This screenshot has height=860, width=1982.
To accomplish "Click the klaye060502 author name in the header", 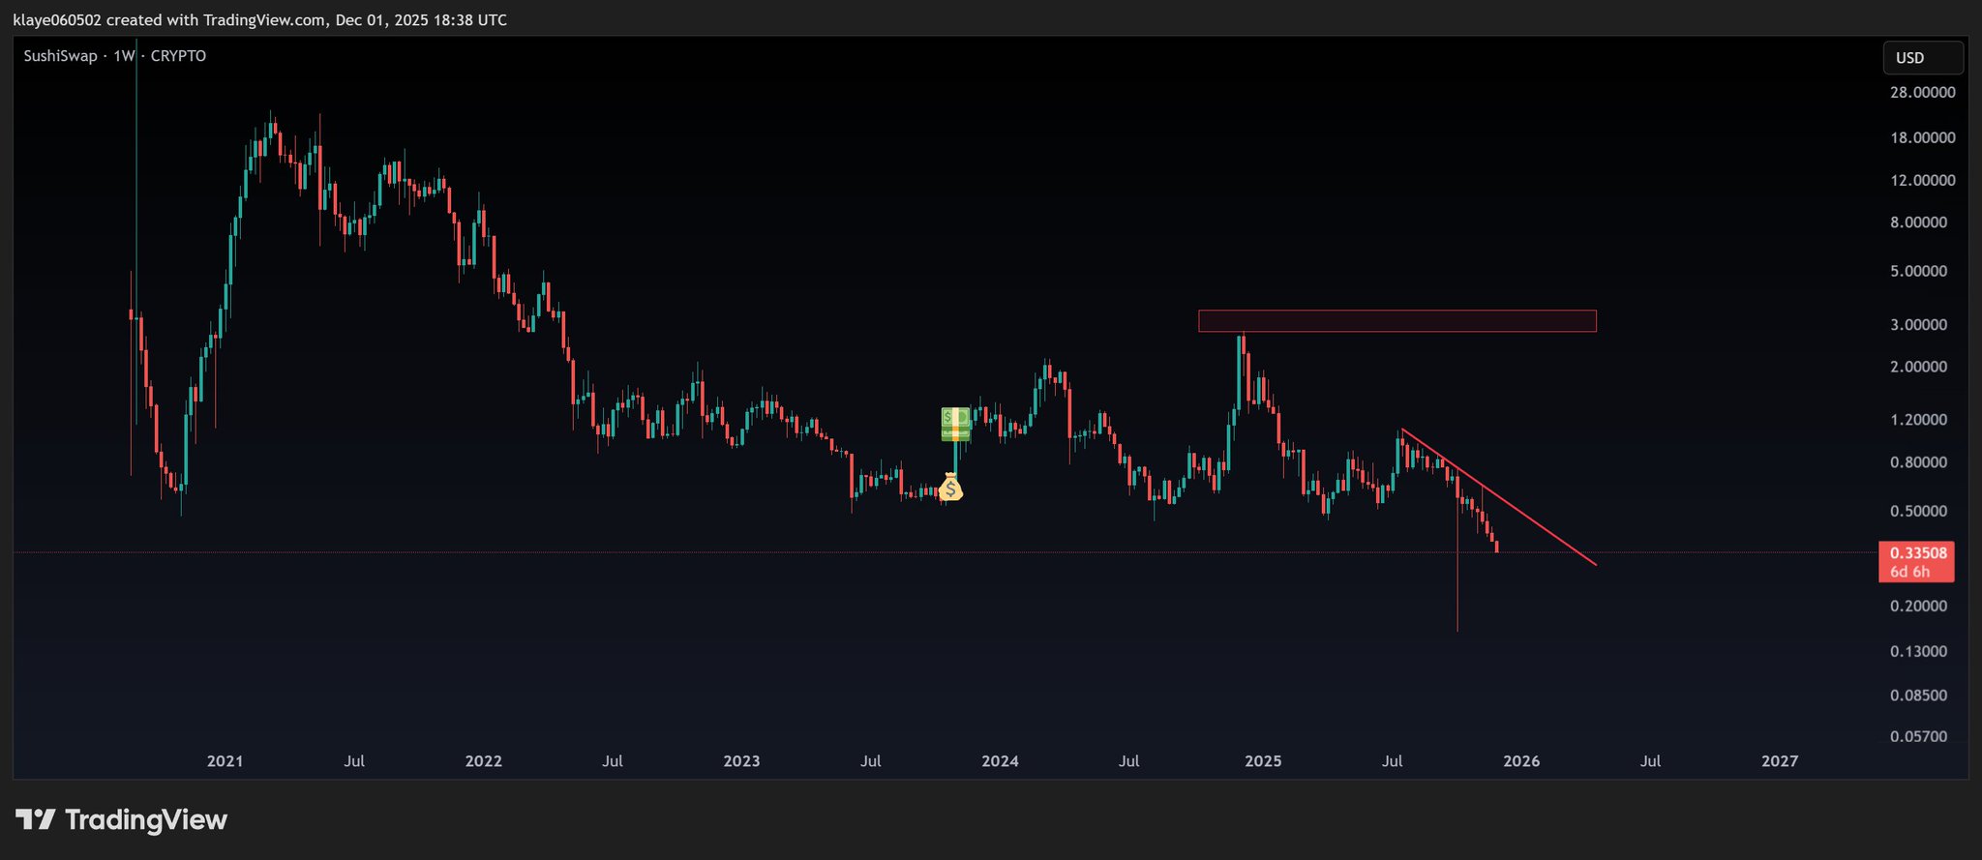I will pyautogui.click(x=57, y=20).
